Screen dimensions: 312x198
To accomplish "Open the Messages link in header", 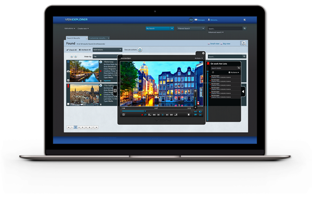I will click(200, 20).
